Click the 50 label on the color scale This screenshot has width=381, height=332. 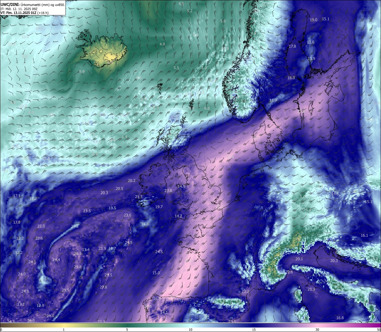pos(379,330)
